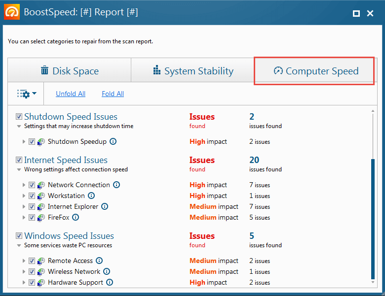
Task: Show info for Hardware Support
Action: tap(110, 282)
